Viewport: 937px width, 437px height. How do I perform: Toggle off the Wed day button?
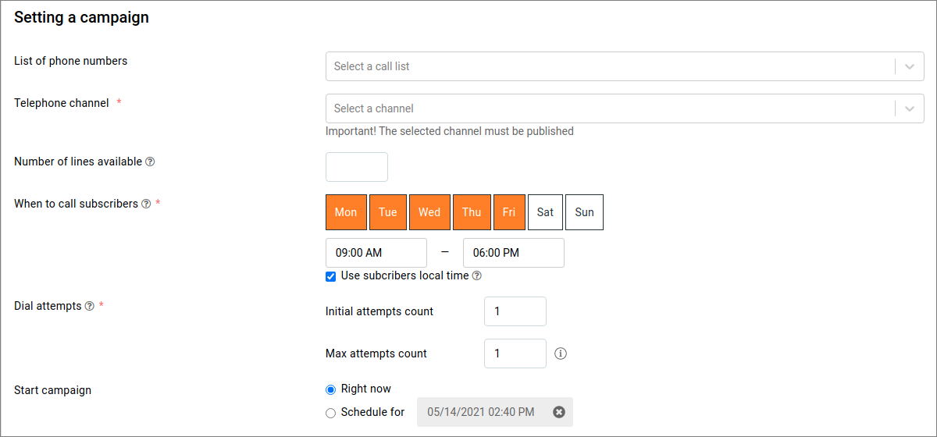pos(429,212)
